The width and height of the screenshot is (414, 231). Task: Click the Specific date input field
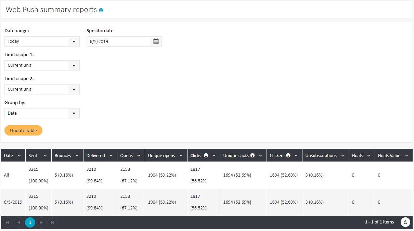tap(118, 41)
